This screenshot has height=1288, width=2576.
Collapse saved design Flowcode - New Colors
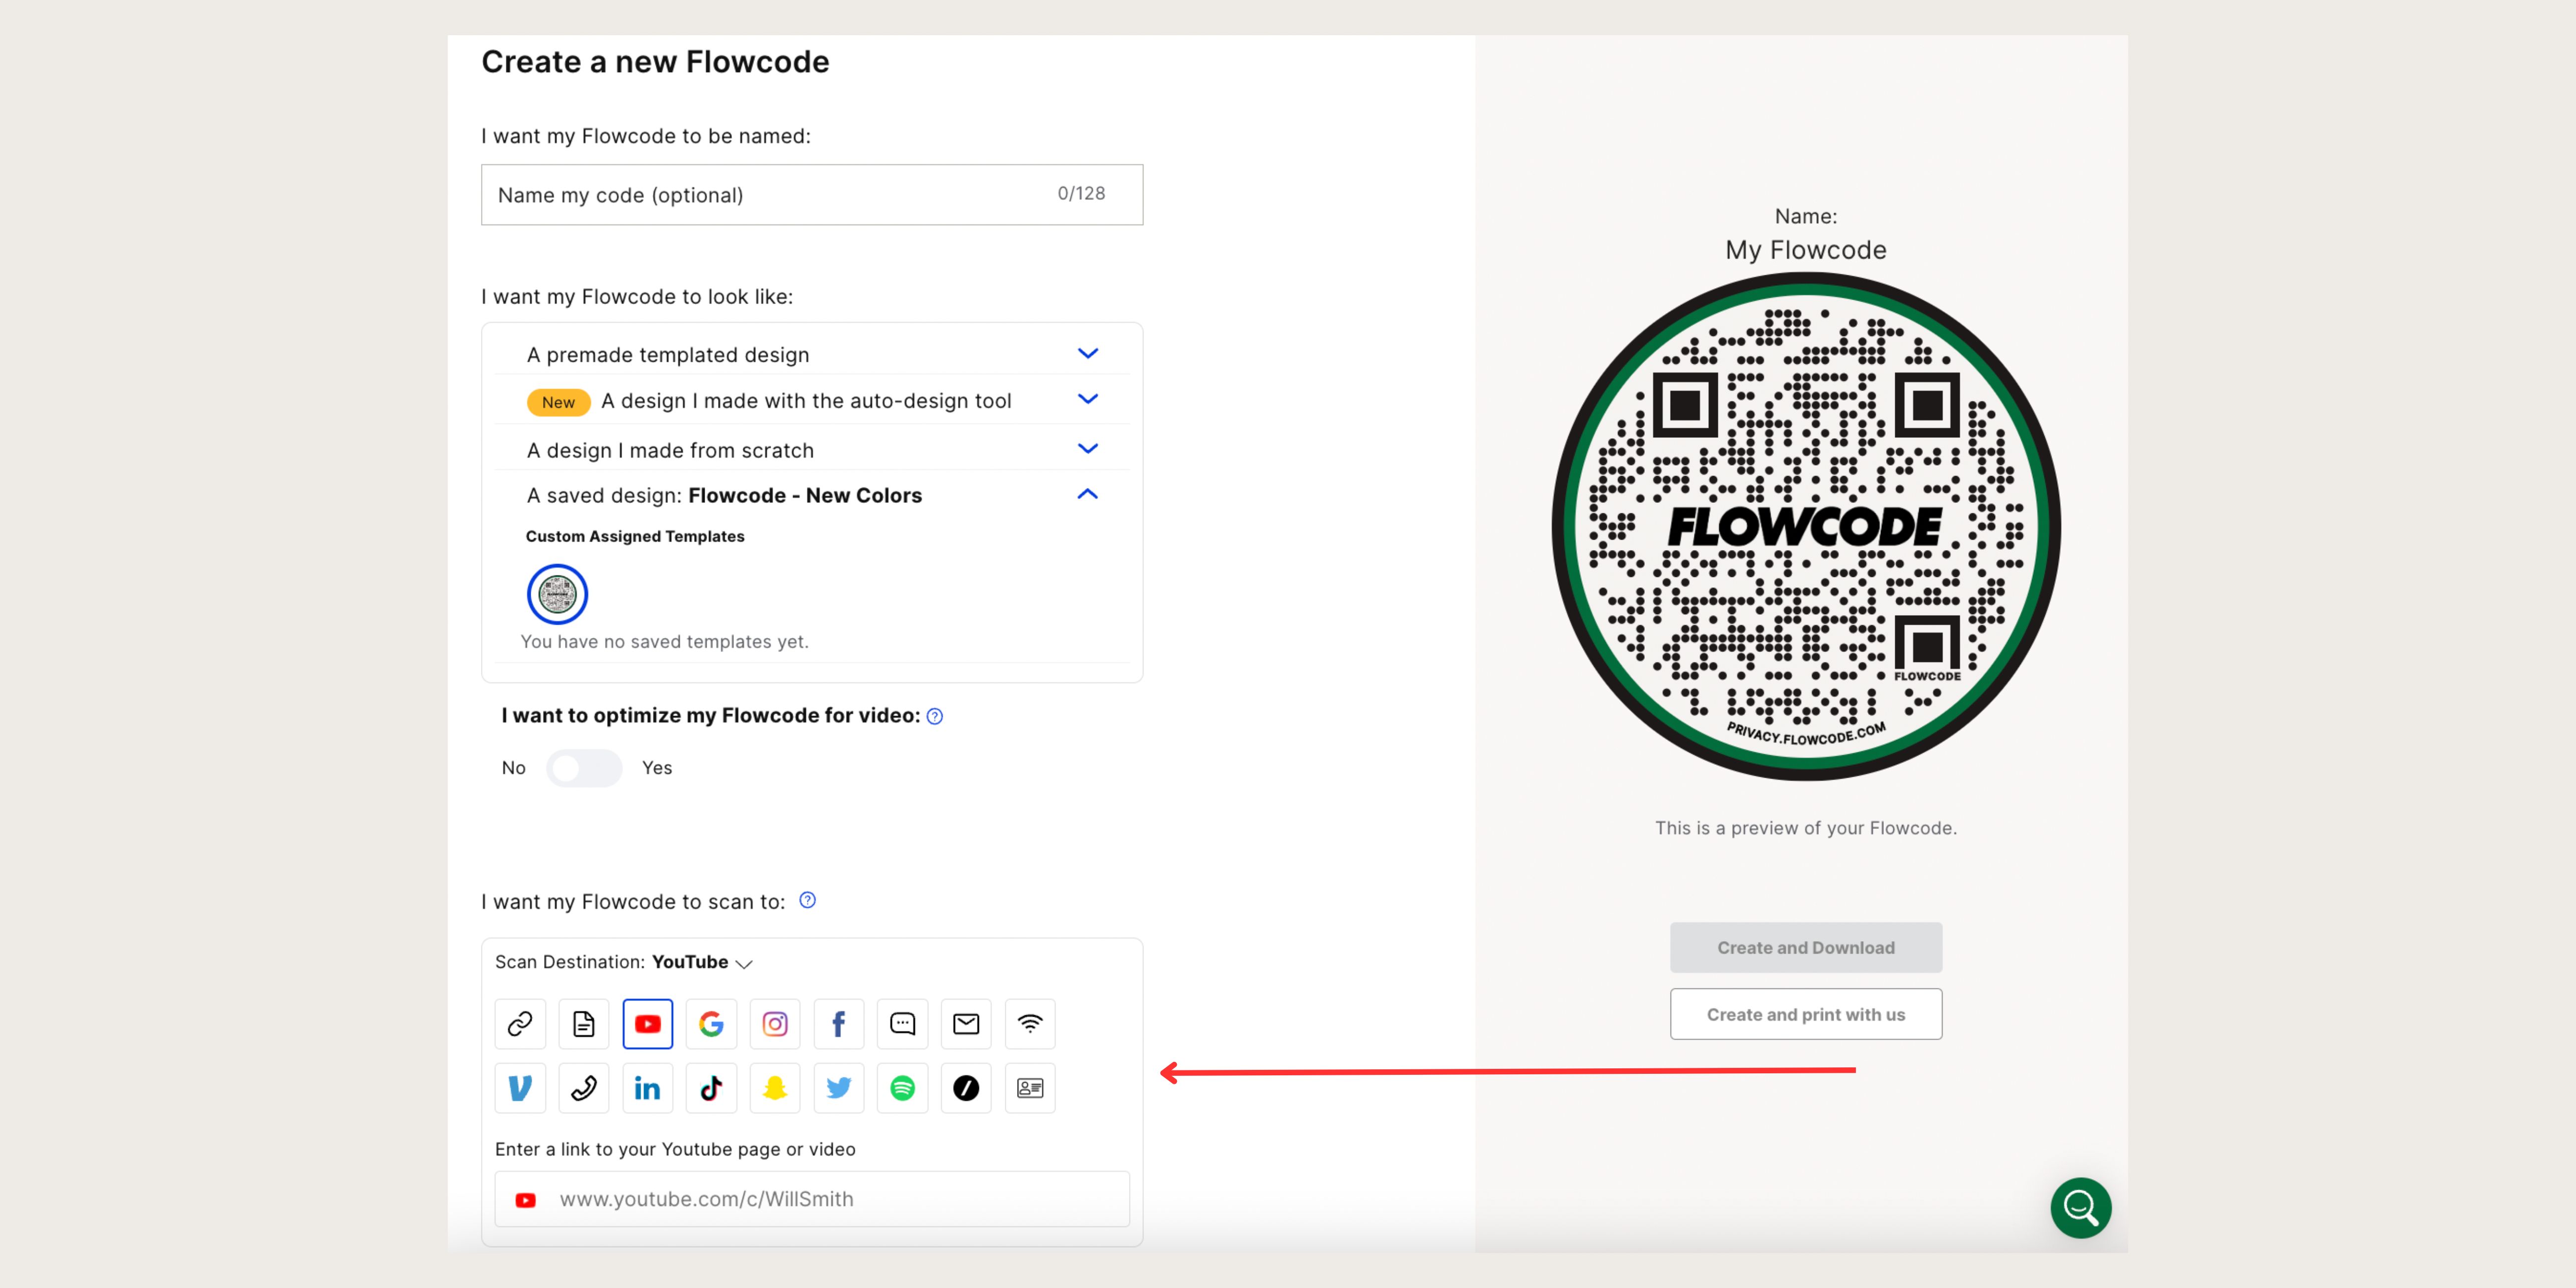(1088, 494)
